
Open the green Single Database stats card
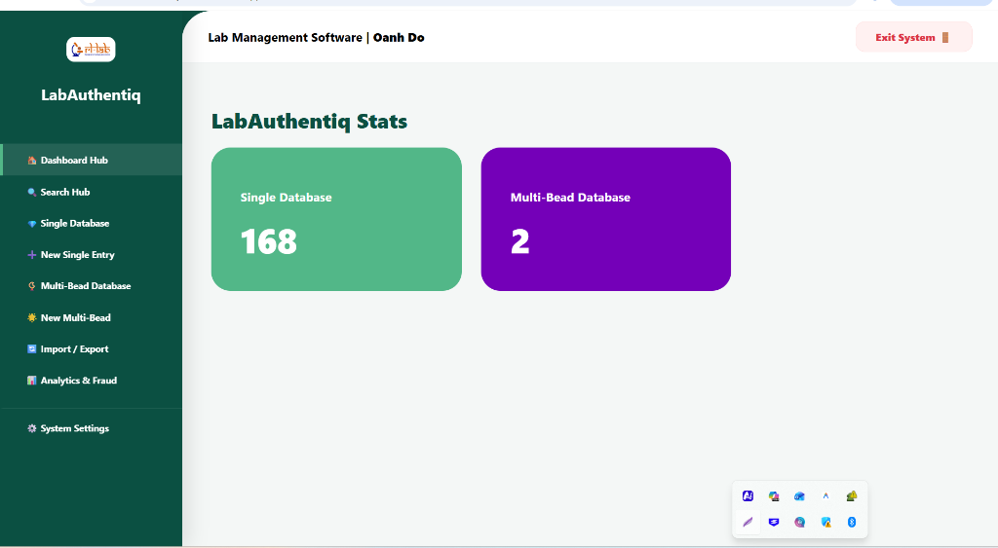[336, 219]
